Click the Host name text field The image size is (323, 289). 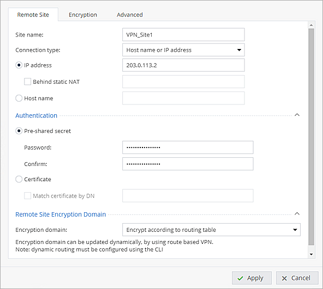183,99
